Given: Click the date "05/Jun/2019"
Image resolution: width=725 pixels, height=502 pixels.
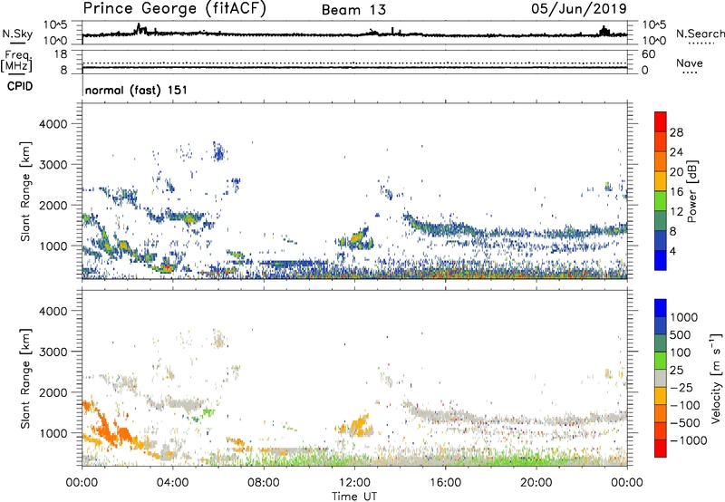Looking at the screenshot, I should click(579, 9).
